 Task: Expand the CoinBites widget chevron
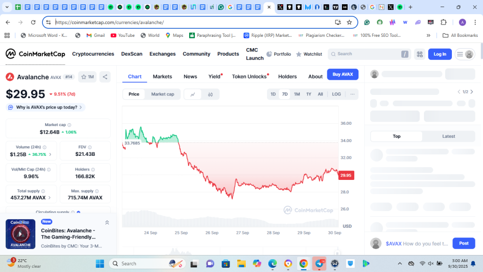click(107, 223)
